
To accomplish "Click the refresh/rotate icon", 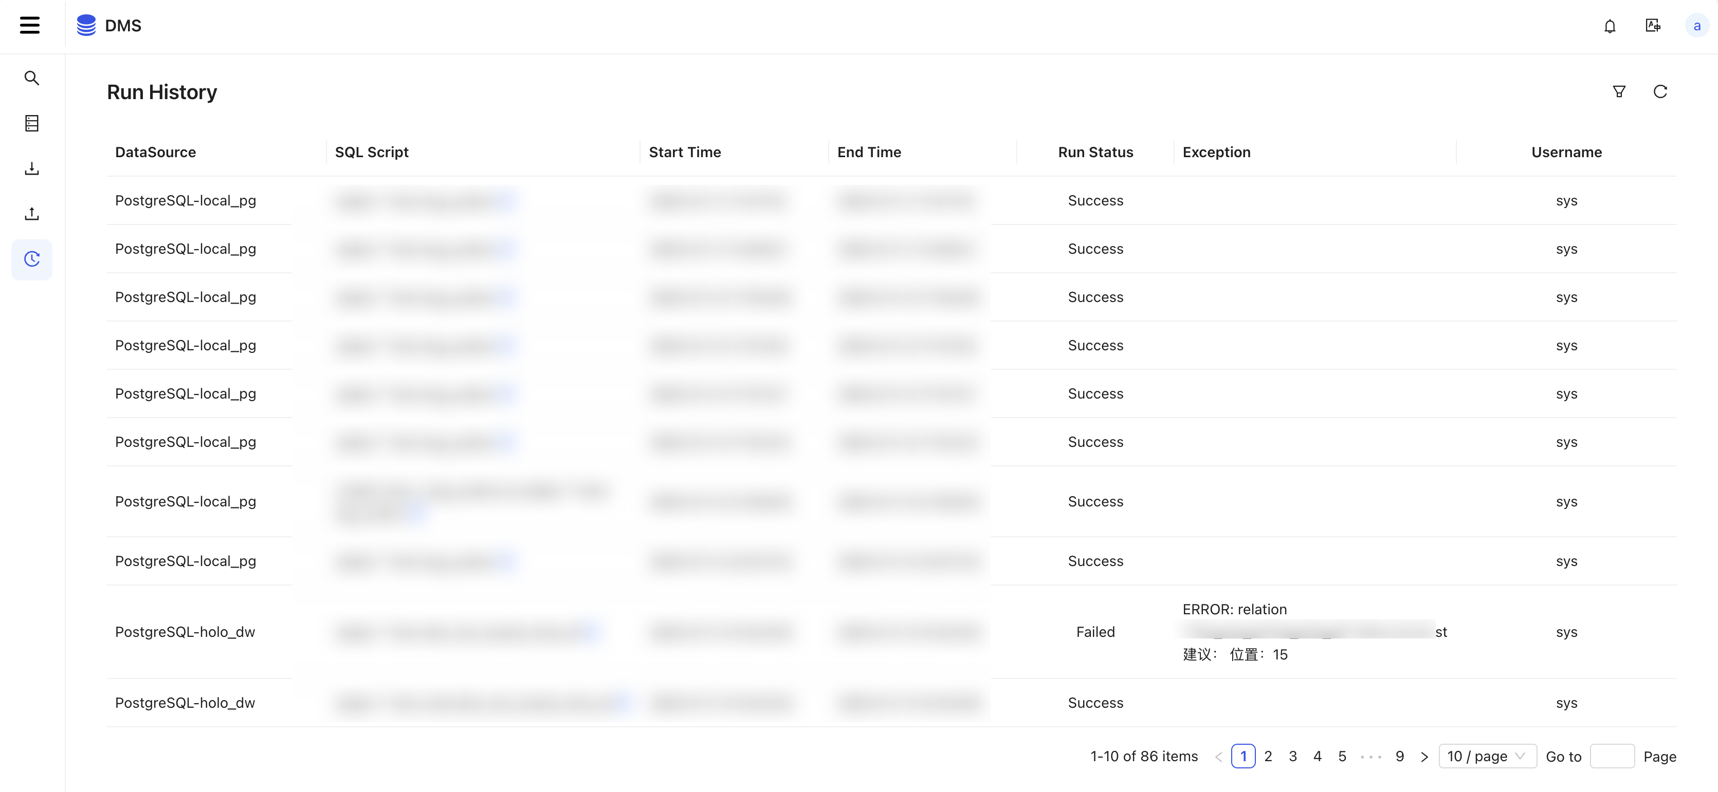I will tap(1661, 92).
